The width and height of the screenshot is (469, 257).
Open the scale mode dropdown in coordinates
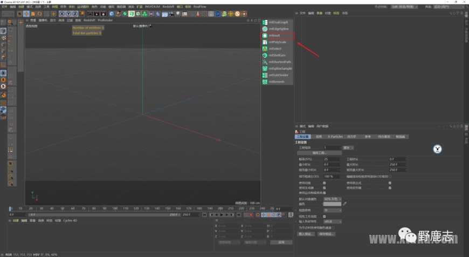(x=255, y=242)
